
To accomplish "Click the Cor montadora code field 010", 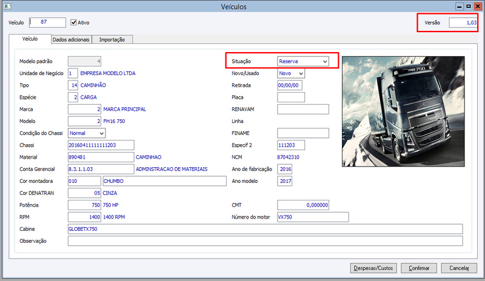I will point(84,181).
